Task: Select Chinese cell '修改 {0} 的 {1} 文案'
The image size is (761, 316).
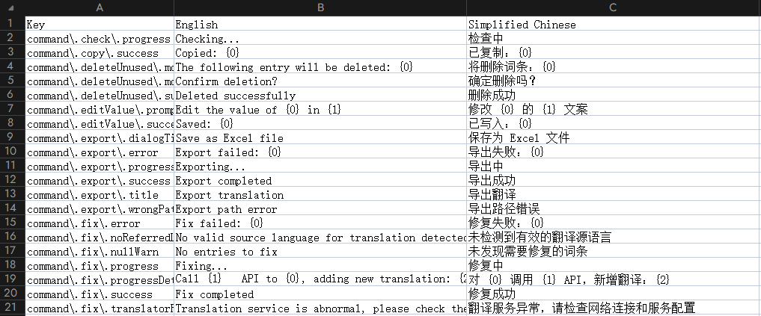Action: [x=614, y=109]
